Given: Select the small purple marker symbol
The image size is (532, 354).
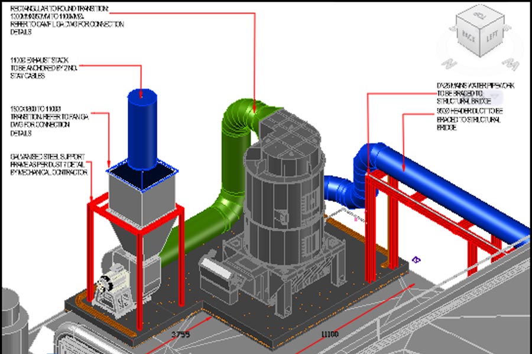Looking at the screenshot, I should tap(416, 259).
